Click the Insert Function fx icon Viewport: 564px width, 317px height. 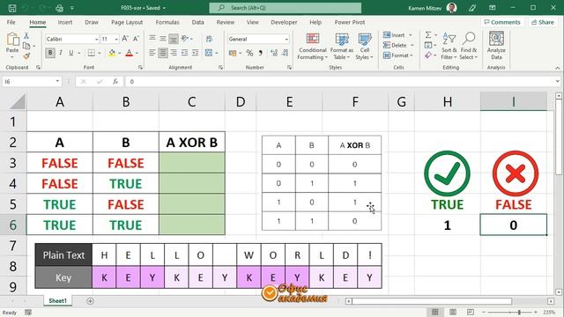click(115, 82)
